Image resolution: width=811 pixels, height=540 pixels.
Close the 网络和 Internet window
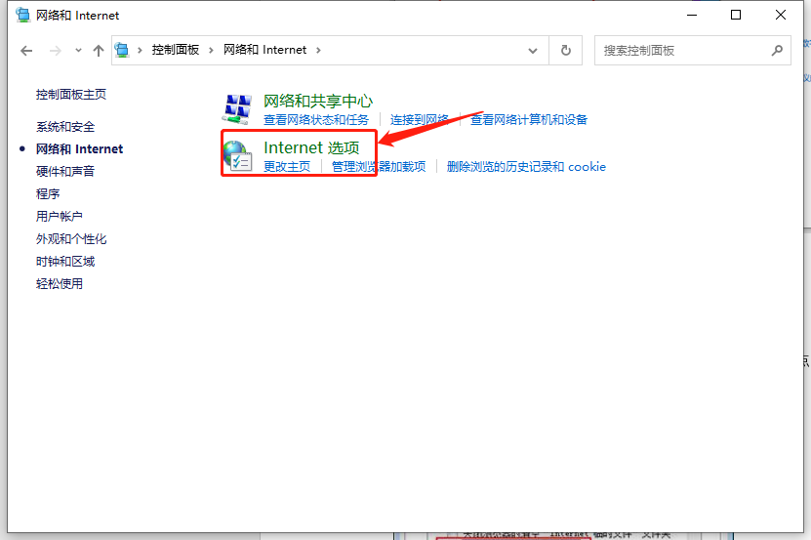[781, 15]
